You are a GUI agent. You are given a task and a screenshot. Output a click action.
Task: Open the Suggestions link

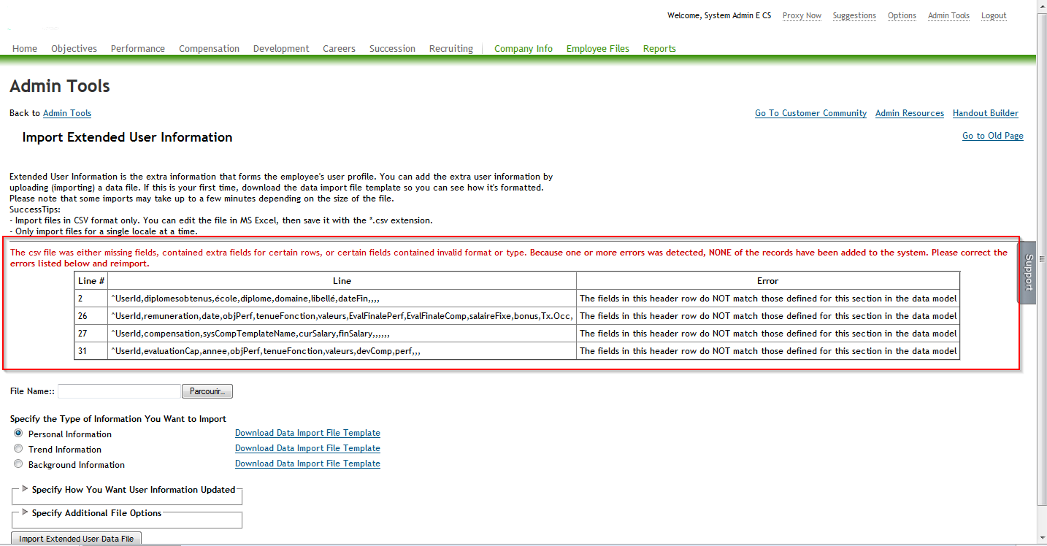854,15
